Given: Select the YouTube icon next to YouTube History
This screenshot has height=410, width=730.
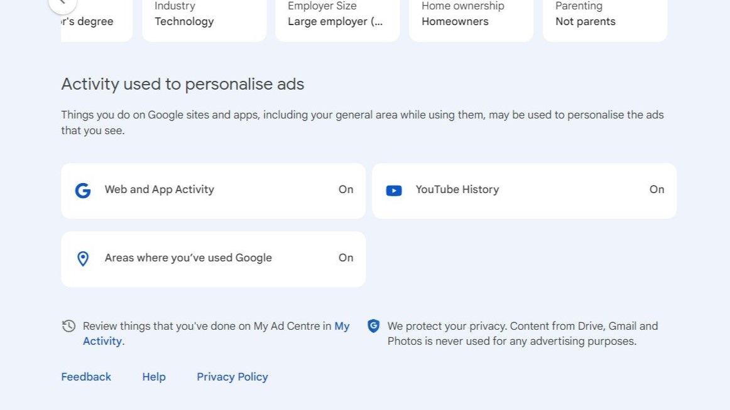Looking at the screenshot, I should 393,190.
